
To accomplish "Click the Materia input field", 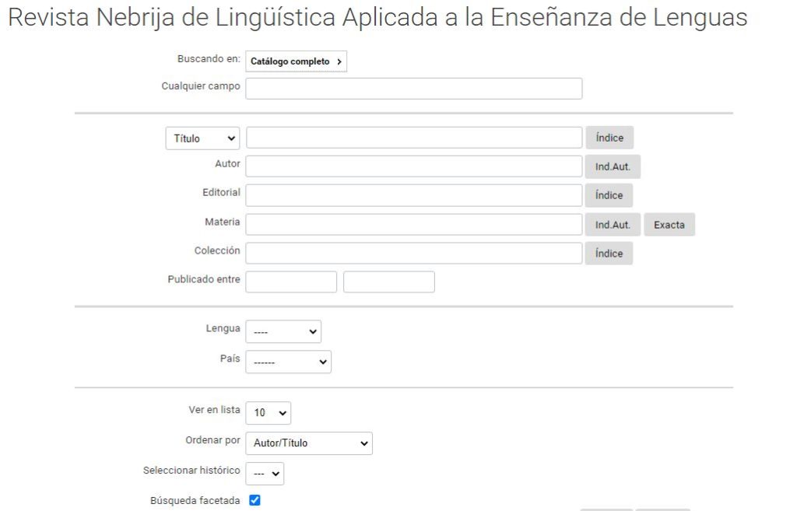I will point(414,225).
